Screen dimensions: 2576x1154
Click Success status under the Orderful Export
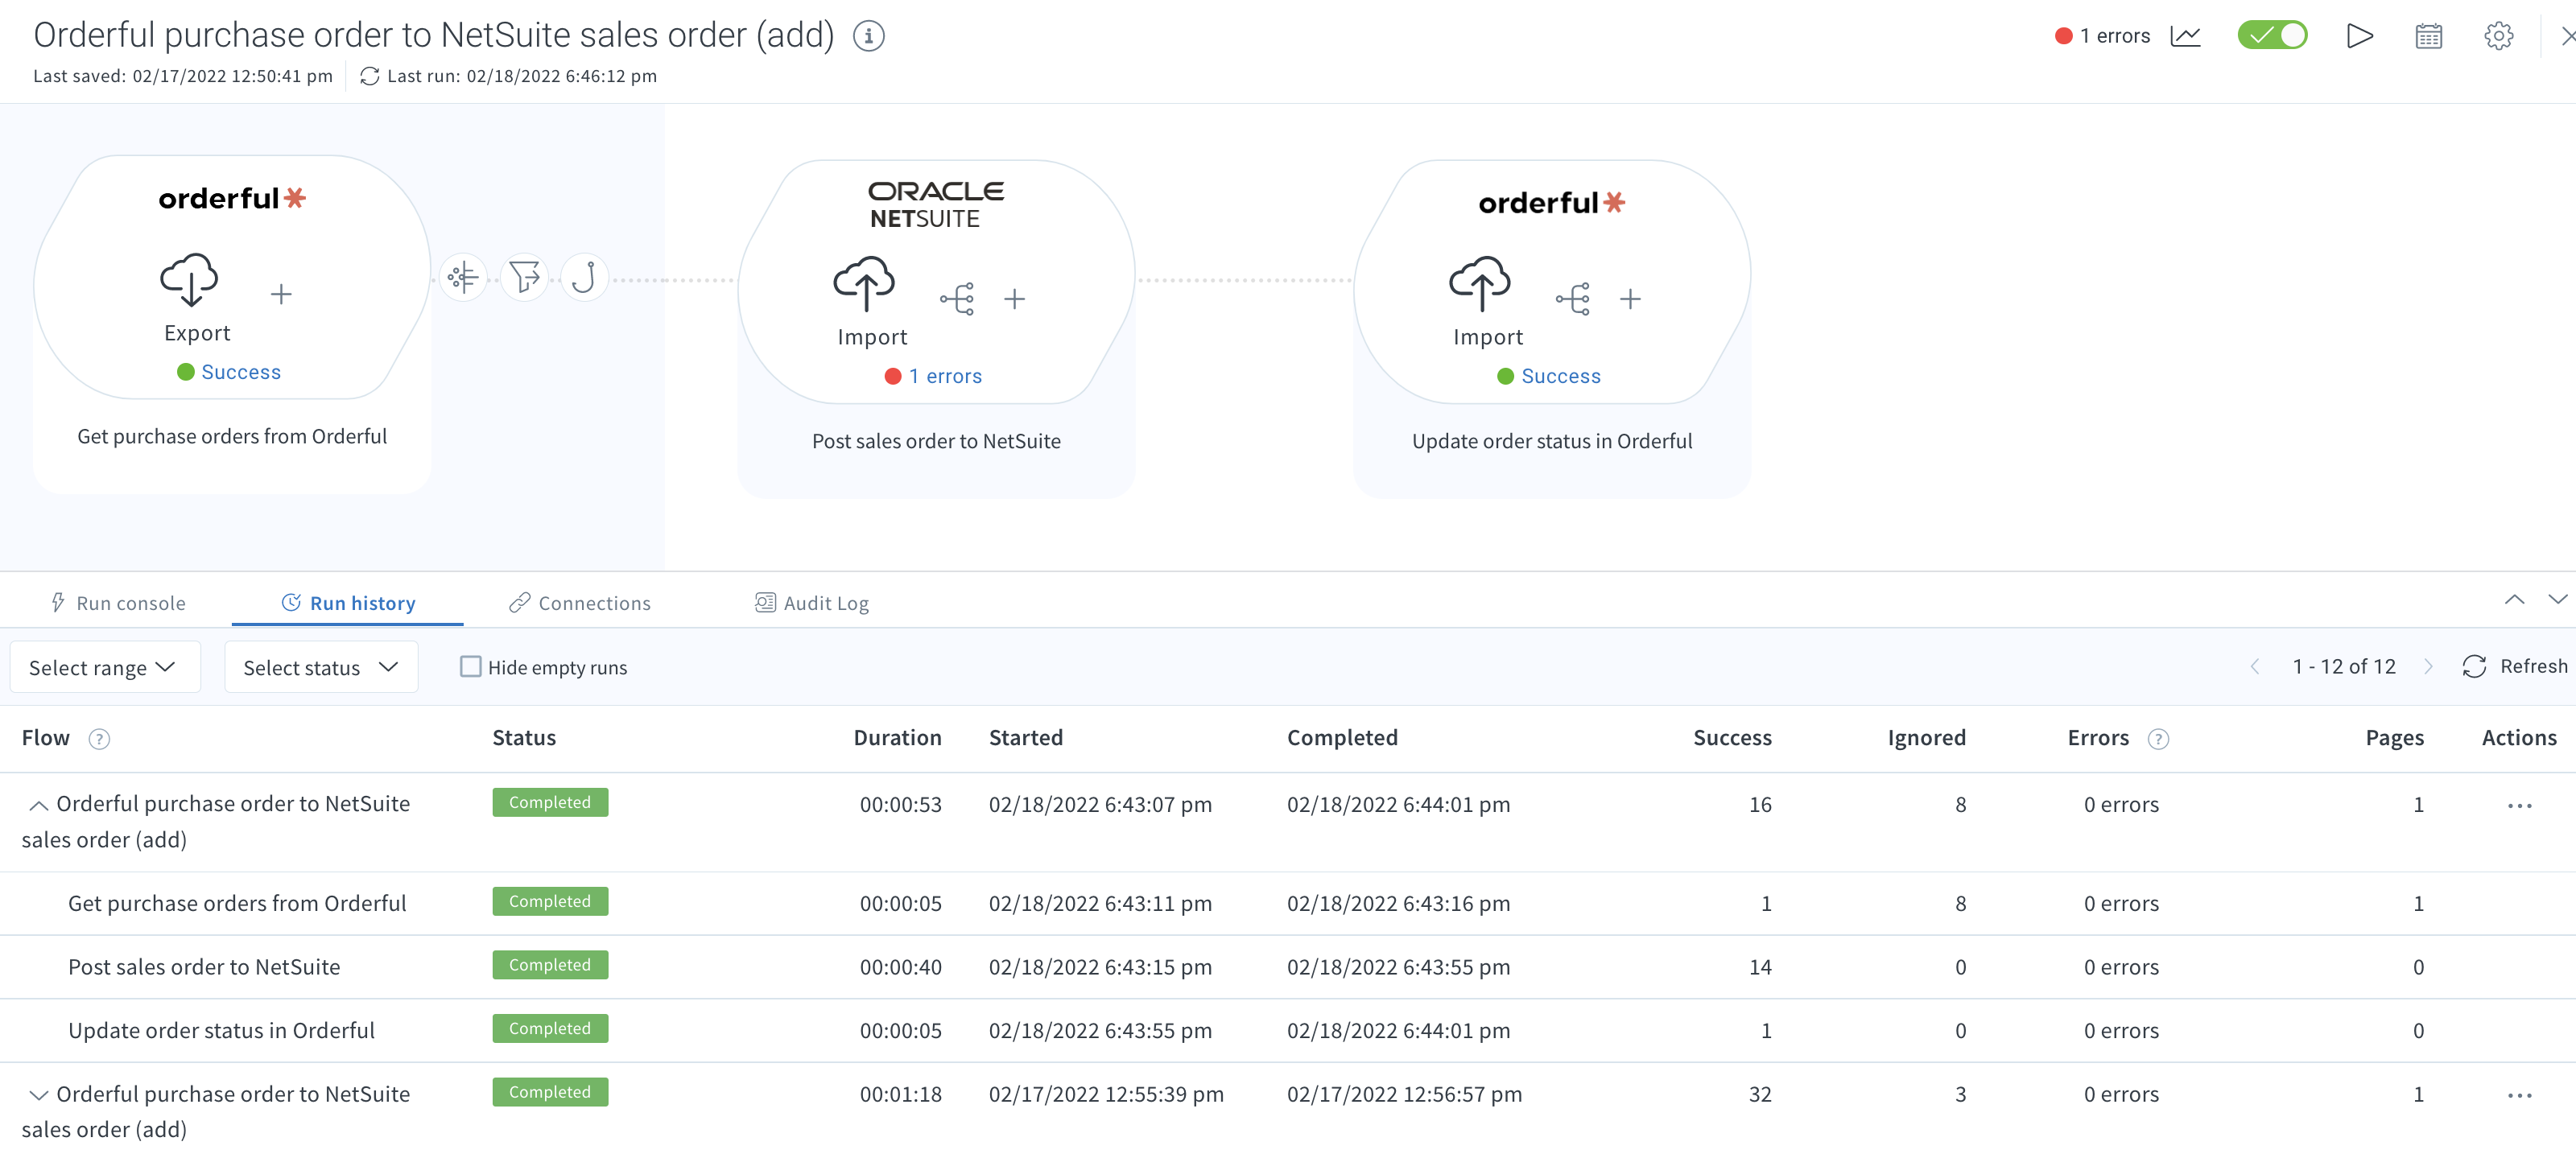click(x=241, y=372)
